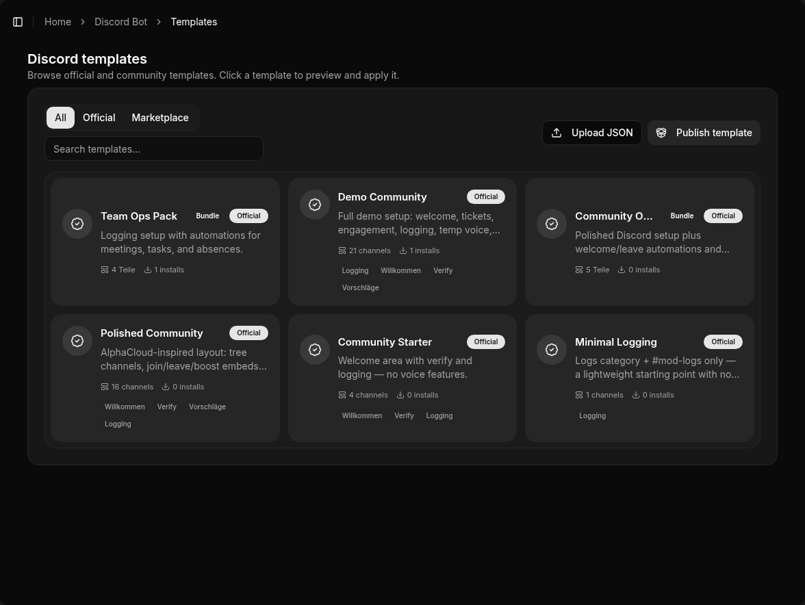Screen dimensions: 805x605
Task: Open the Community Starter template title
Action: tap(385, 342)
